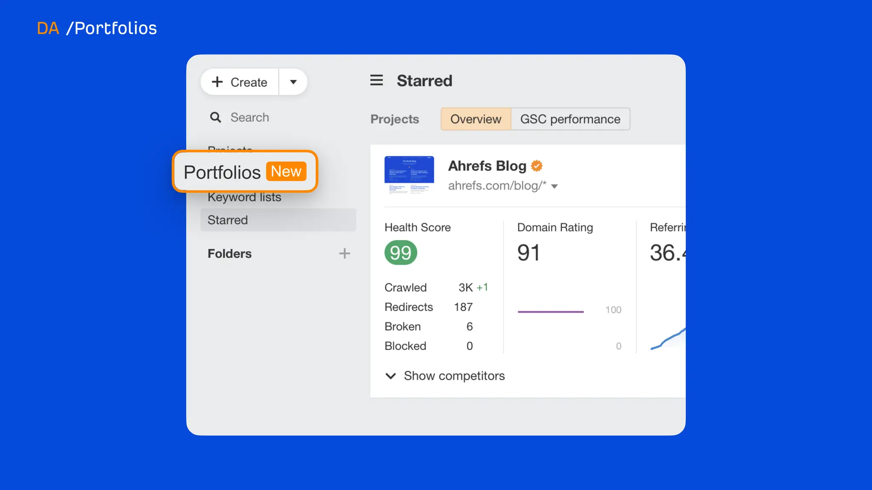The height and width of the screenshot is (490, 872).
Task: Open the Portfolios sidebar item
Action: [x=245, y=172]
